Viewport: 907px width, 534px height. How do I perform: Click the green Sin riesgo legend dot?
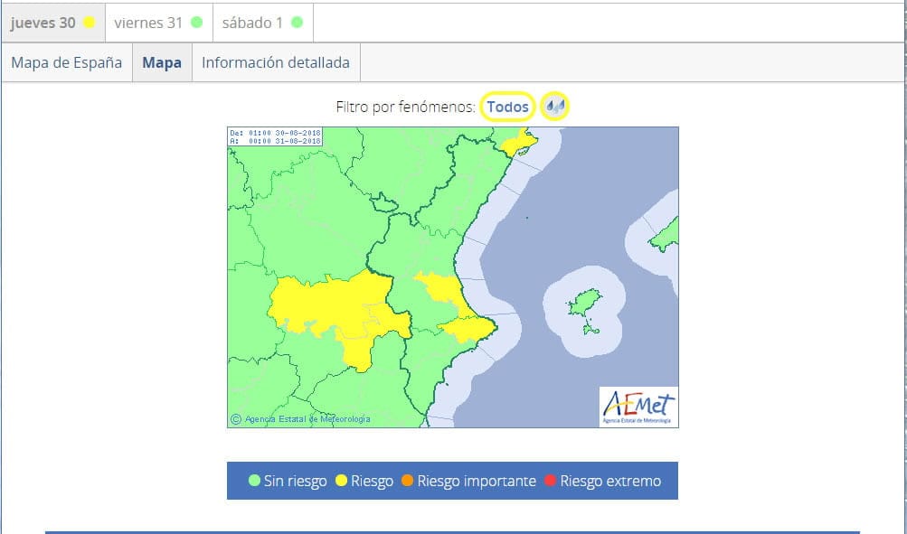coord(254,482)
